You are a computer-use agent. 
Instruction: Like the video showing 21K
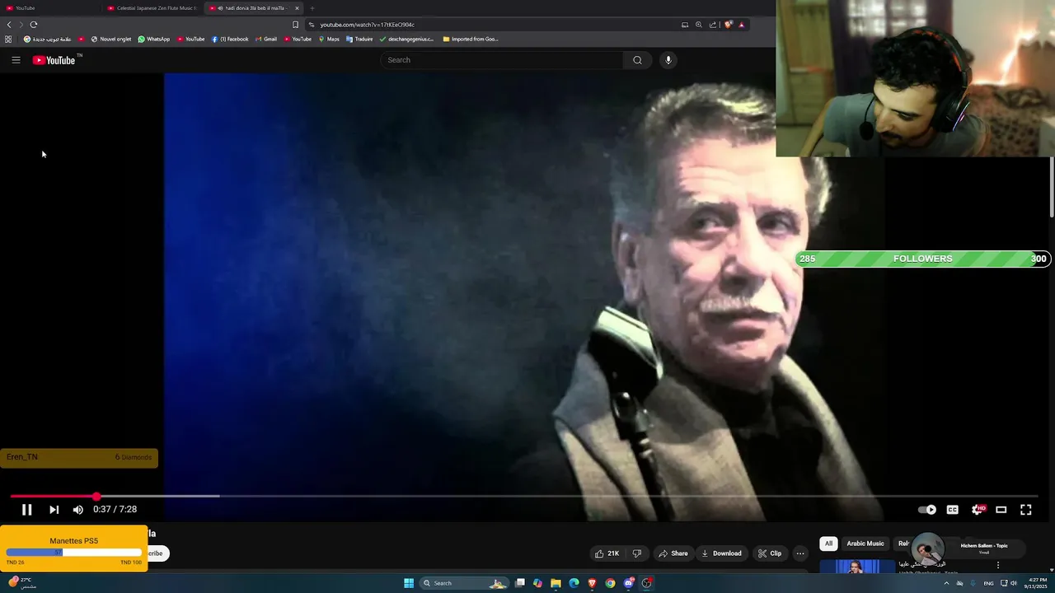coord(607,553)
